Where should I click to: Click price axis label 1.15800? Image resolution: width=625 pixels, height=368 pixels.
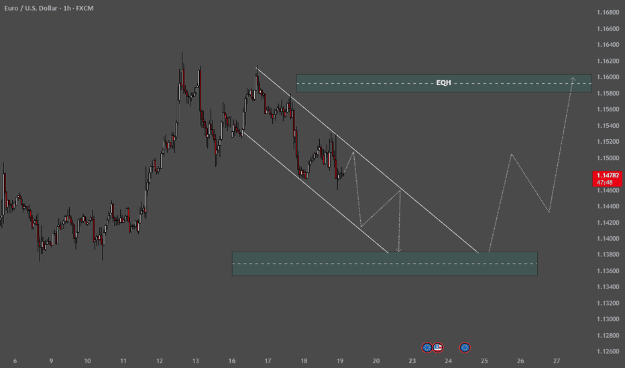(608, 93)
